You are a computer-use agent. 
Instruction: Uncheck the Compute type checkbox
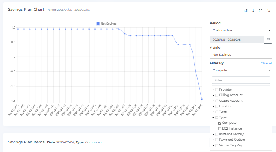point(220,123)
